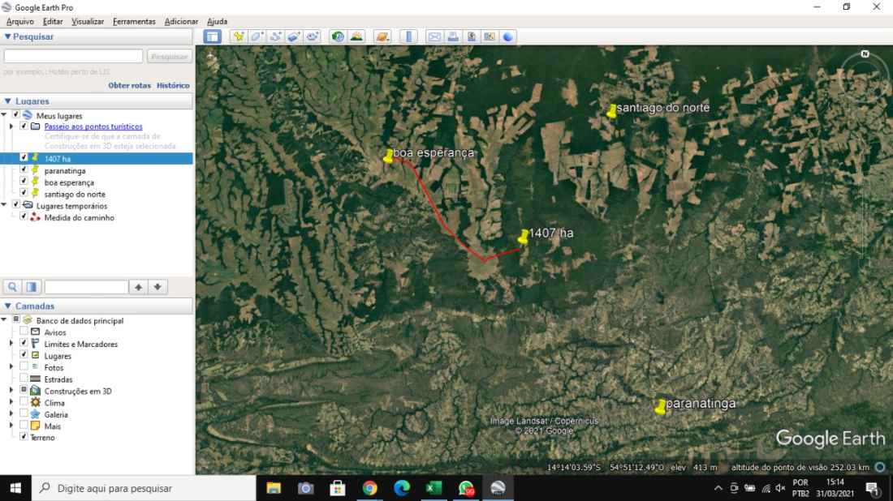Screen dimensions: 893x501
Task: Click the Lugares filter text field
Action: (86, 287)
